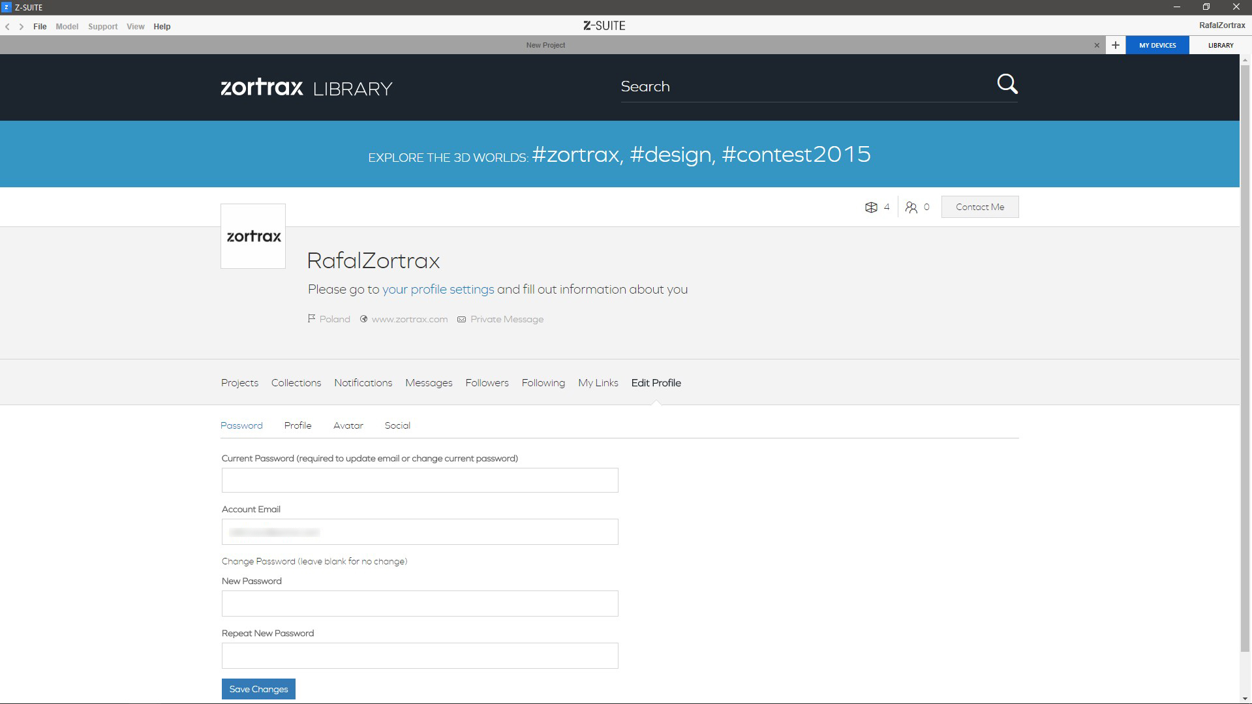
Task: Select the New Project tab
Action: [x=545, y=45]
